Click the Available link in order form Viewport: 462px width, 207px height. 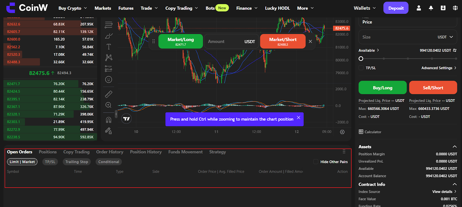(369, 50)
